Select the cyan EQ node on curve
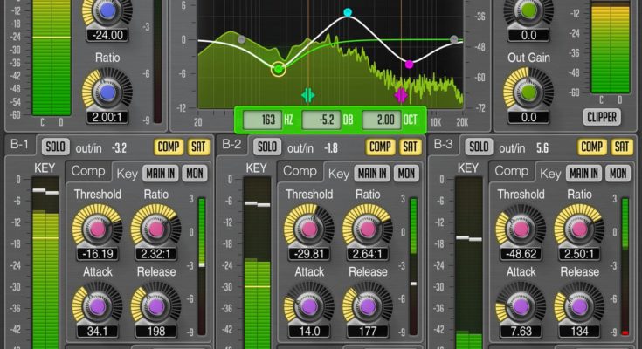Image resolution: width=642 pixels, height=349 pixels. pyautogui.click(x=348, y=13)
